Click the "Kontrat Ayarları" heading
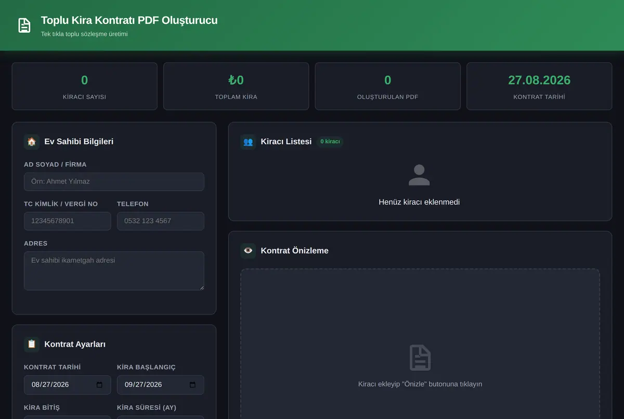This screenshot has height=419, width=624. point(75,344)
